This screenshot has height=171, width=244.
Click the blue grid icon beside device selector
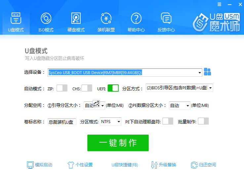(207, 72)
